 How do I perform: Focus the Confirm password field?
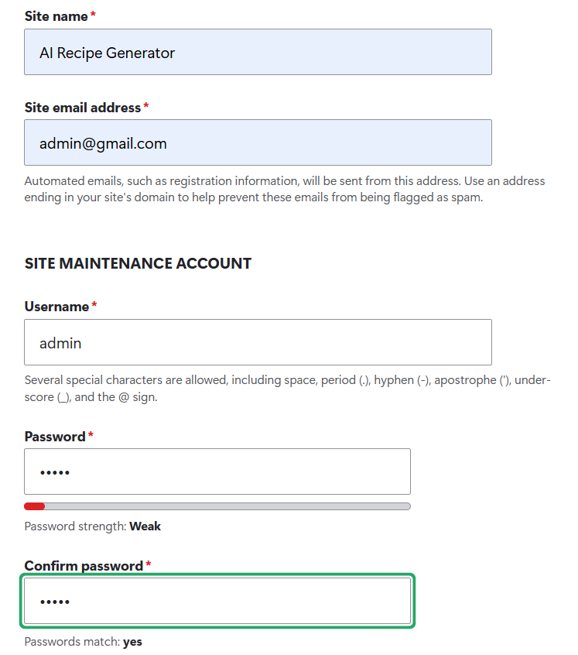click(217, 601)
